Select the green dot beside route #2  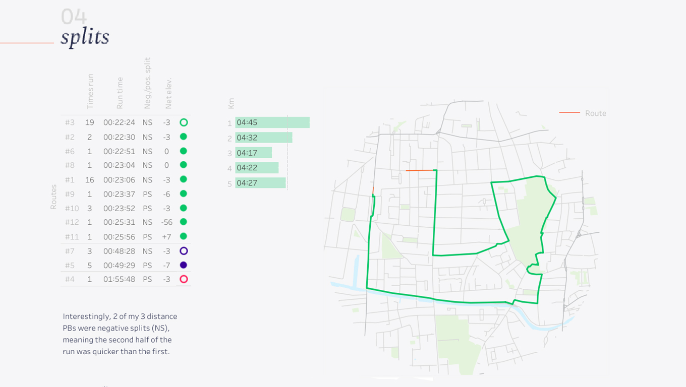coord(184,137)
